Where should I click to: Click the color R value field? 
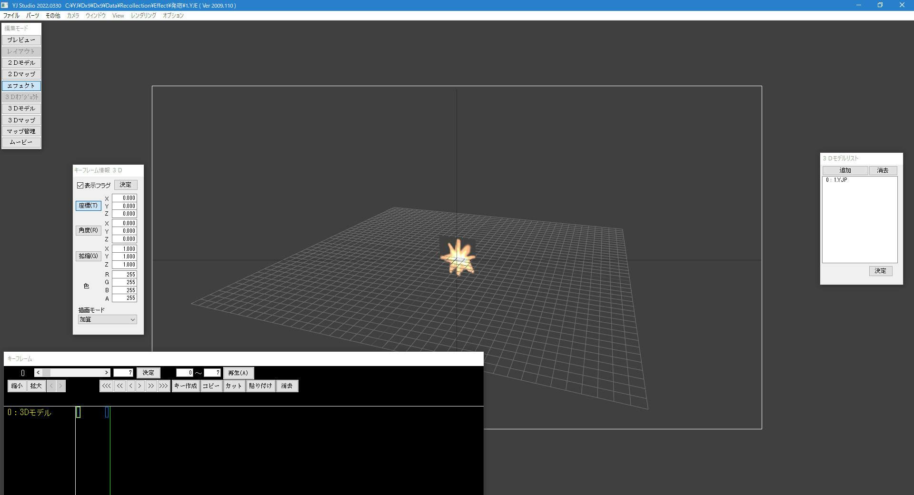pos(124,275)
